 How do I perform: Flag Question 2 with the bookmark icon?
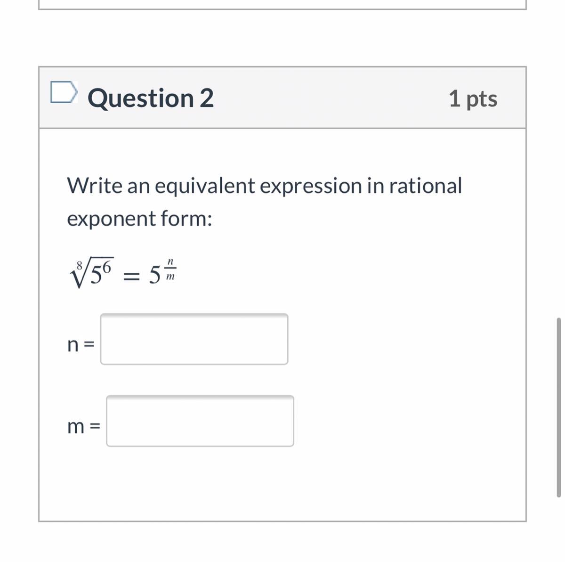63,92
